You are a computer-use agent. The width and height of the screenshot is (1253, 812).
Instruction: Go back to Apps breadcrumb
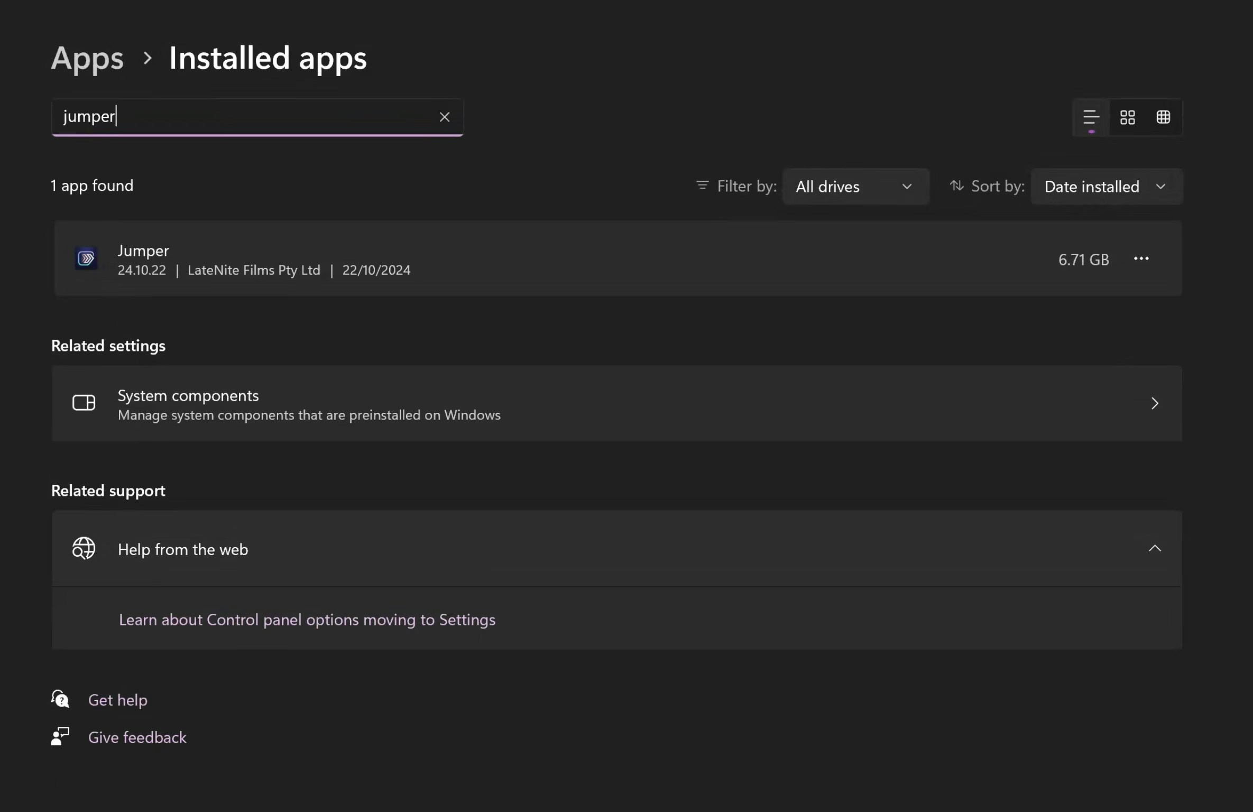pos(87,58)
